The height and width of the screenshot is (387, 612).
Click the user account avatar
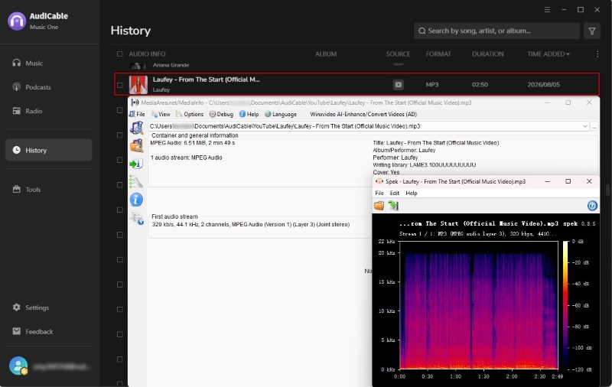pos(18,366)
